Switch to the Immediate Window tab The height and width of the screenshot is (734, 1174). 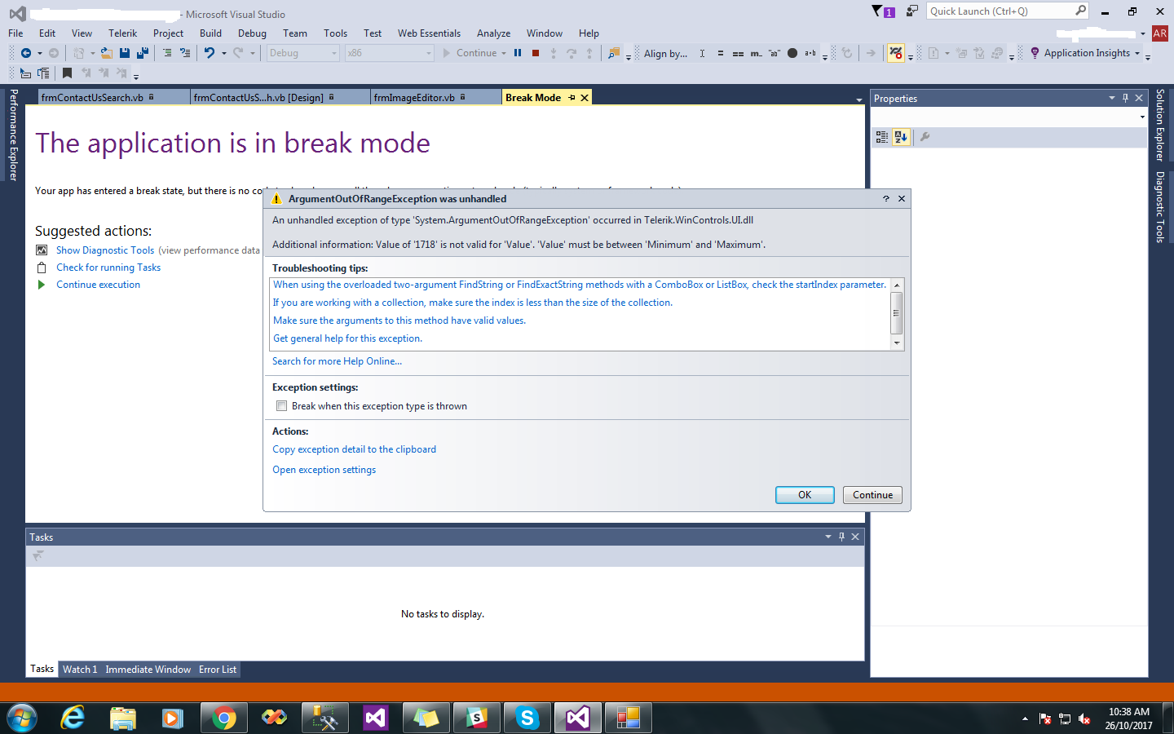(148, 670)
